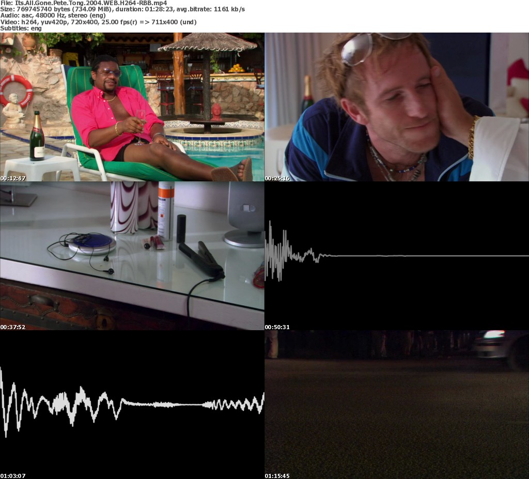This screenshot has height=479, width=529.
Task: Click the Audio line 'aac, 48000 Hz, stereo'
Action: coord(53,16)
